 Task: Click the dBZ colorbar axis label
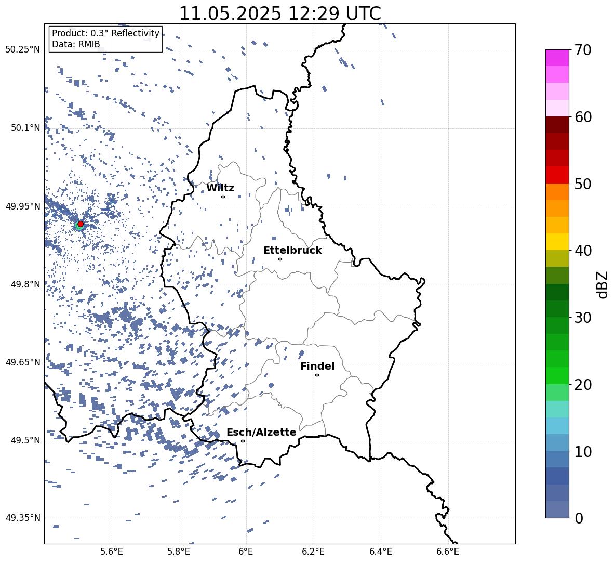click(x=603, y=284)
